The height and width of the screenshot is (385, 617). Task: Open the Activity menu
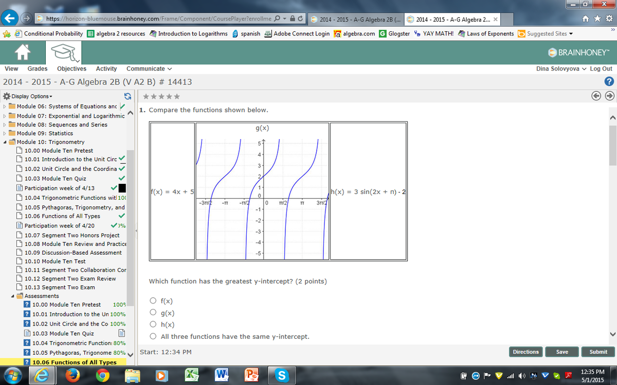[106, 68]
